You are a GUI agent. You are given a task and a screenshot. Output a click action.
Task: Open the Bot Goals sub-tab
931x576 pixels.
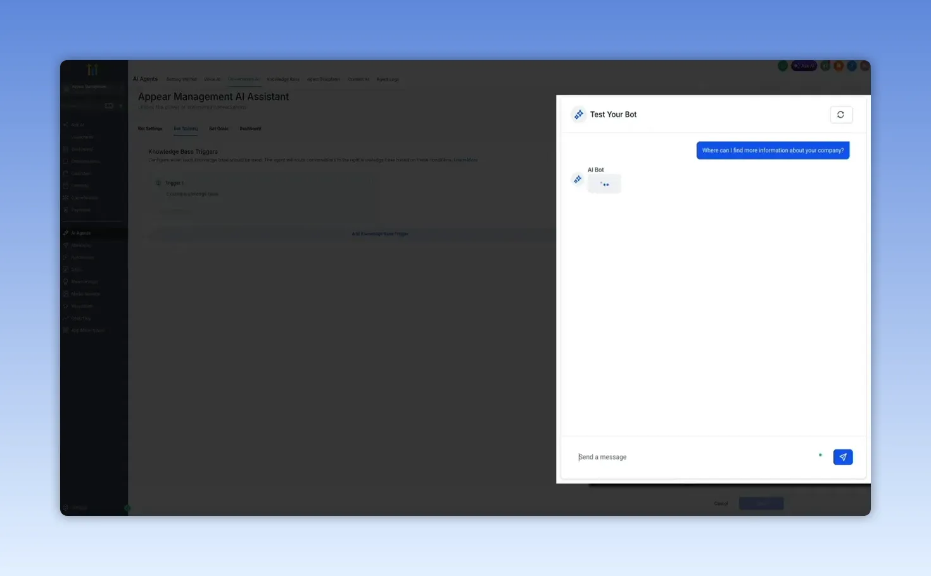click(218, 128)
